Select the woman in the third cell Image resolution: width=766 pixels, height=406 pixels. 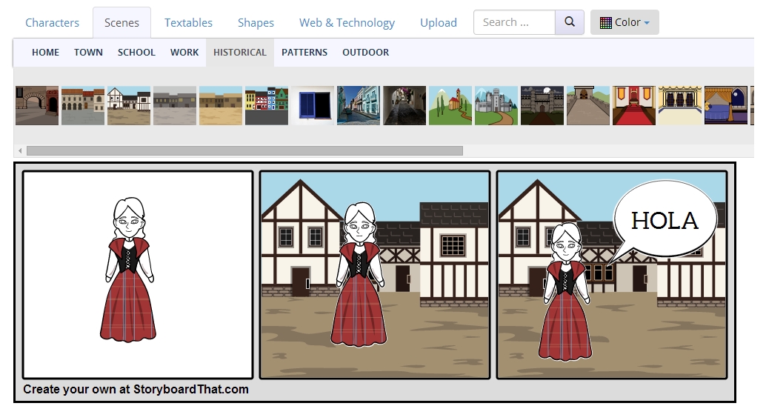click(565, 292)
